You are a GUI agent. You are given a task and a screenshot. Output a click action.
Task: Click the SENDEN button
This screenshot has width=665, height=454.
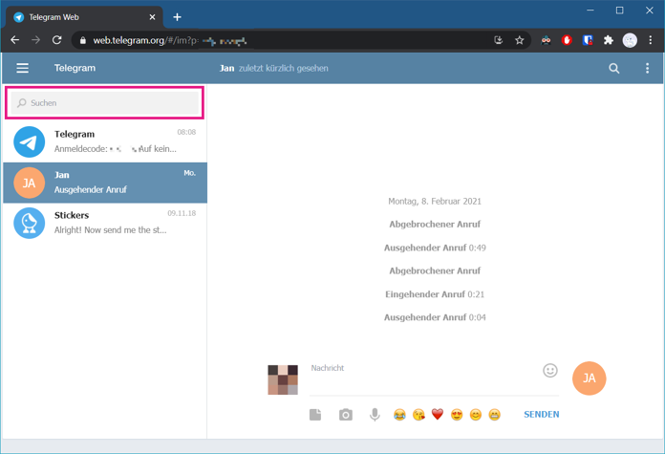pyautogui.click(x=541, y=415)
